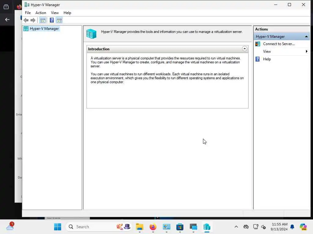
Task: Click the blue Help toolbar icon
Action: (52, 20)
